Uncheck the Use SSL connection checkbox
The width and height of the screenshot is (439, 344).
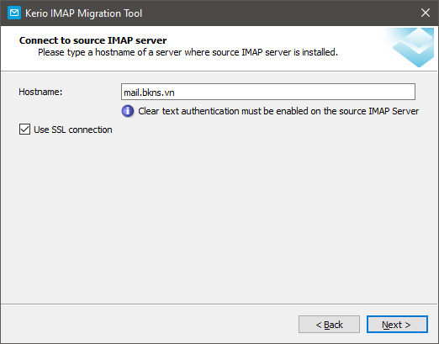coord(24,130)
